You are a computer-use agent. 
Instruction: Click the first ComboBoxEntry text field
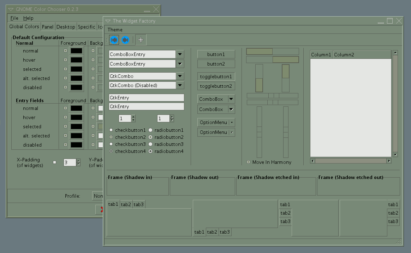tap(142, 54)
